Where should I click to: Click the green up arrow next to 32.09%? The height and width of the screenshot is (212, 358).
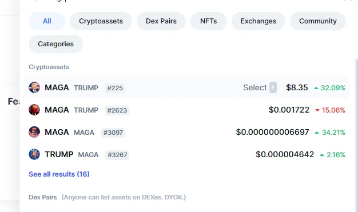coord(316,88)
